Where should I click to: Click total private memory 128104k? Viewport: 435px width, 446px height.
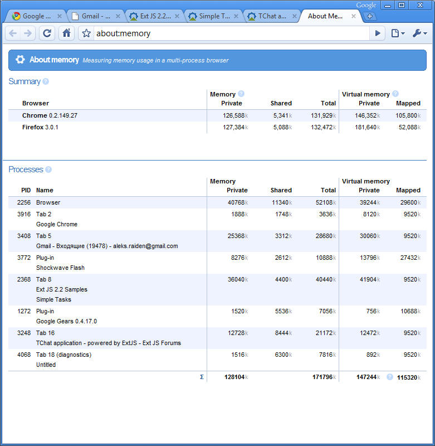pos(236,377)
